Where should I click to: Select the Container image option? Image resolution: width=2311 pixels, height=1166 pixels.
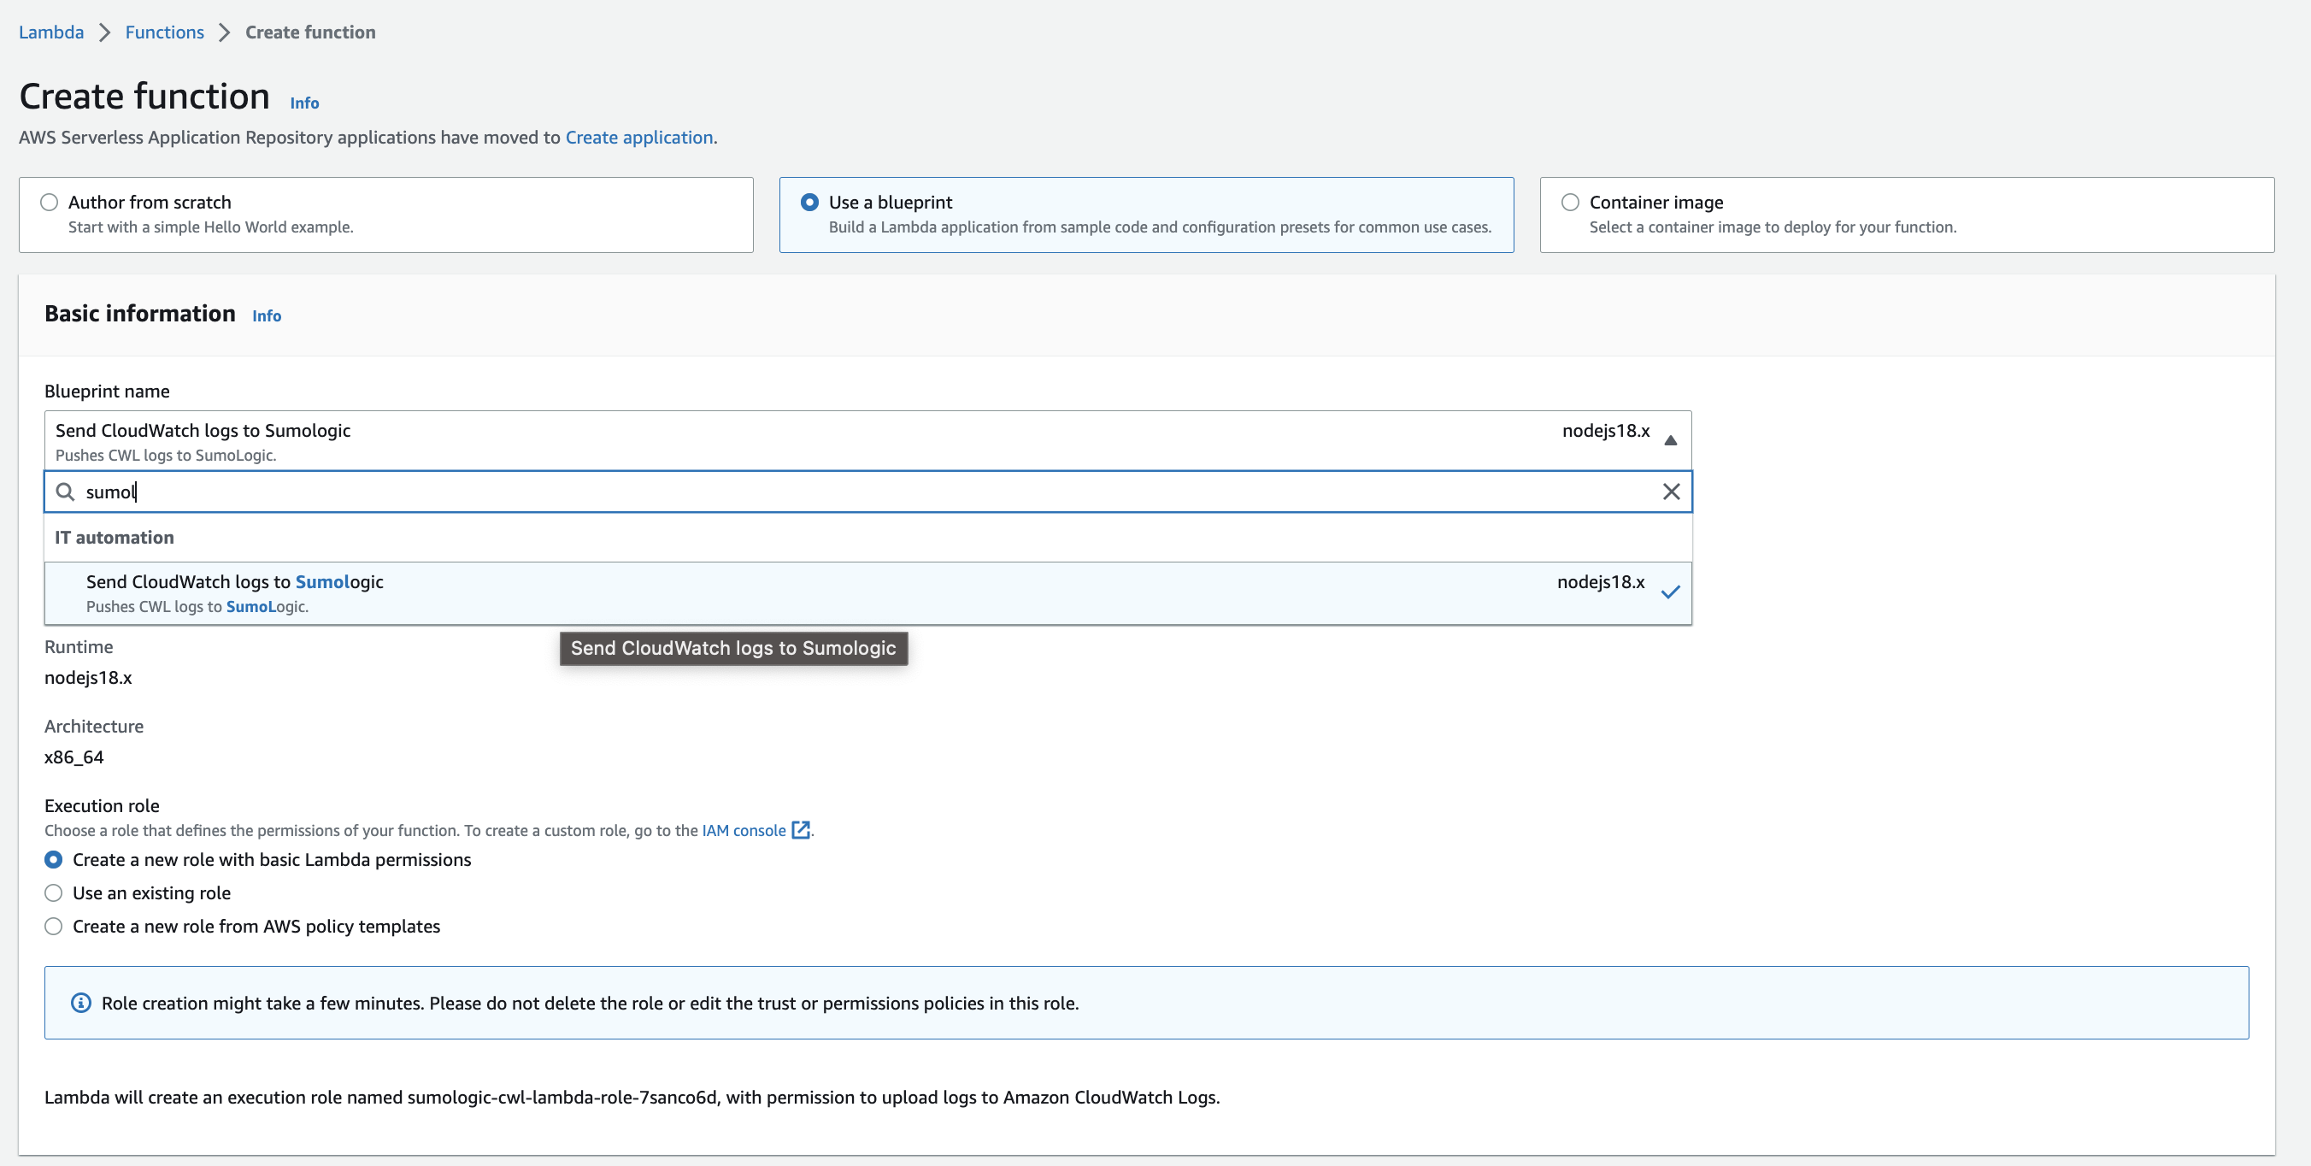[x=1570, y=203]
